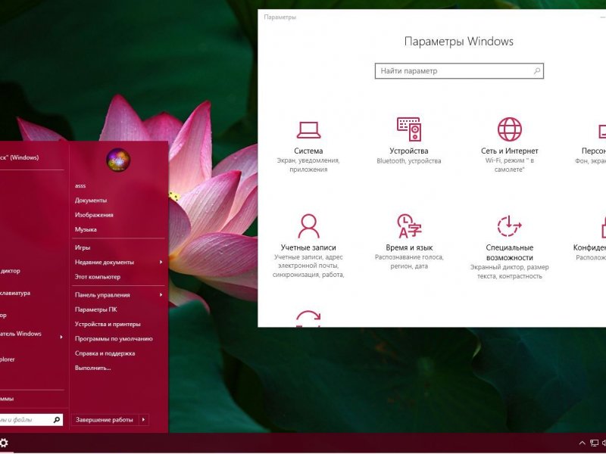The width and height of the screenshot is (606, 454).
Task: Click 'Экран, уведомления, приложения' description
Action: (x=308, y=165)
